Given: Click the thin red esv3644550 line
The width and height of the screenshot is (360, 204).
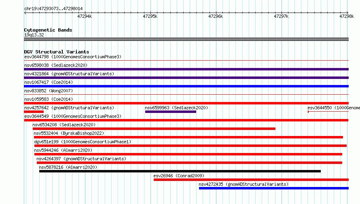Looking at the screenshot, I should pos(328,112).
